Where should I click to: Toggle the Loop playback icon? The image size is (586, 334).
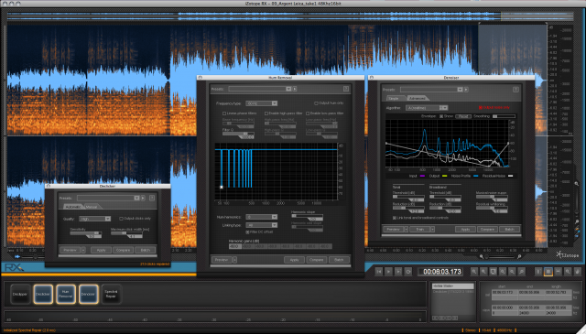tap(408, 272)
